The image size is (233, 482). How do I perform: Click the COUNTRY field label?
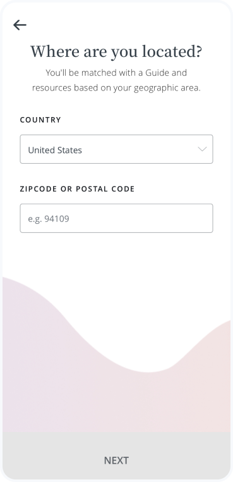tap(40, 120)
